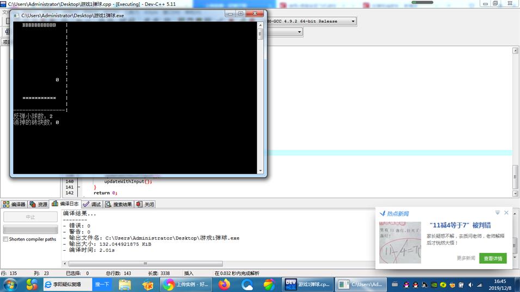Click the 总行数: 143 status entry
The image size is (520, 292).
[119, 273]
